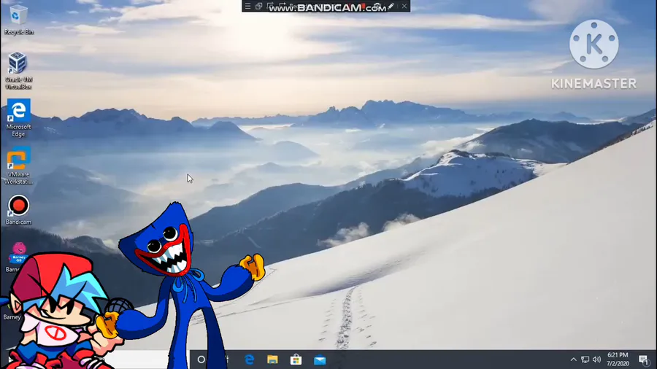The width and height of the screenshot is (657, 369).
Task: Show hidden system tray icons
Action: pyautogui.click(x=573, y=360)
